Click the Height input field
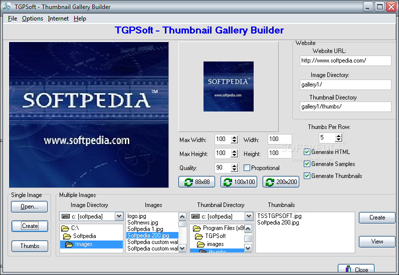 coord(280,153)
